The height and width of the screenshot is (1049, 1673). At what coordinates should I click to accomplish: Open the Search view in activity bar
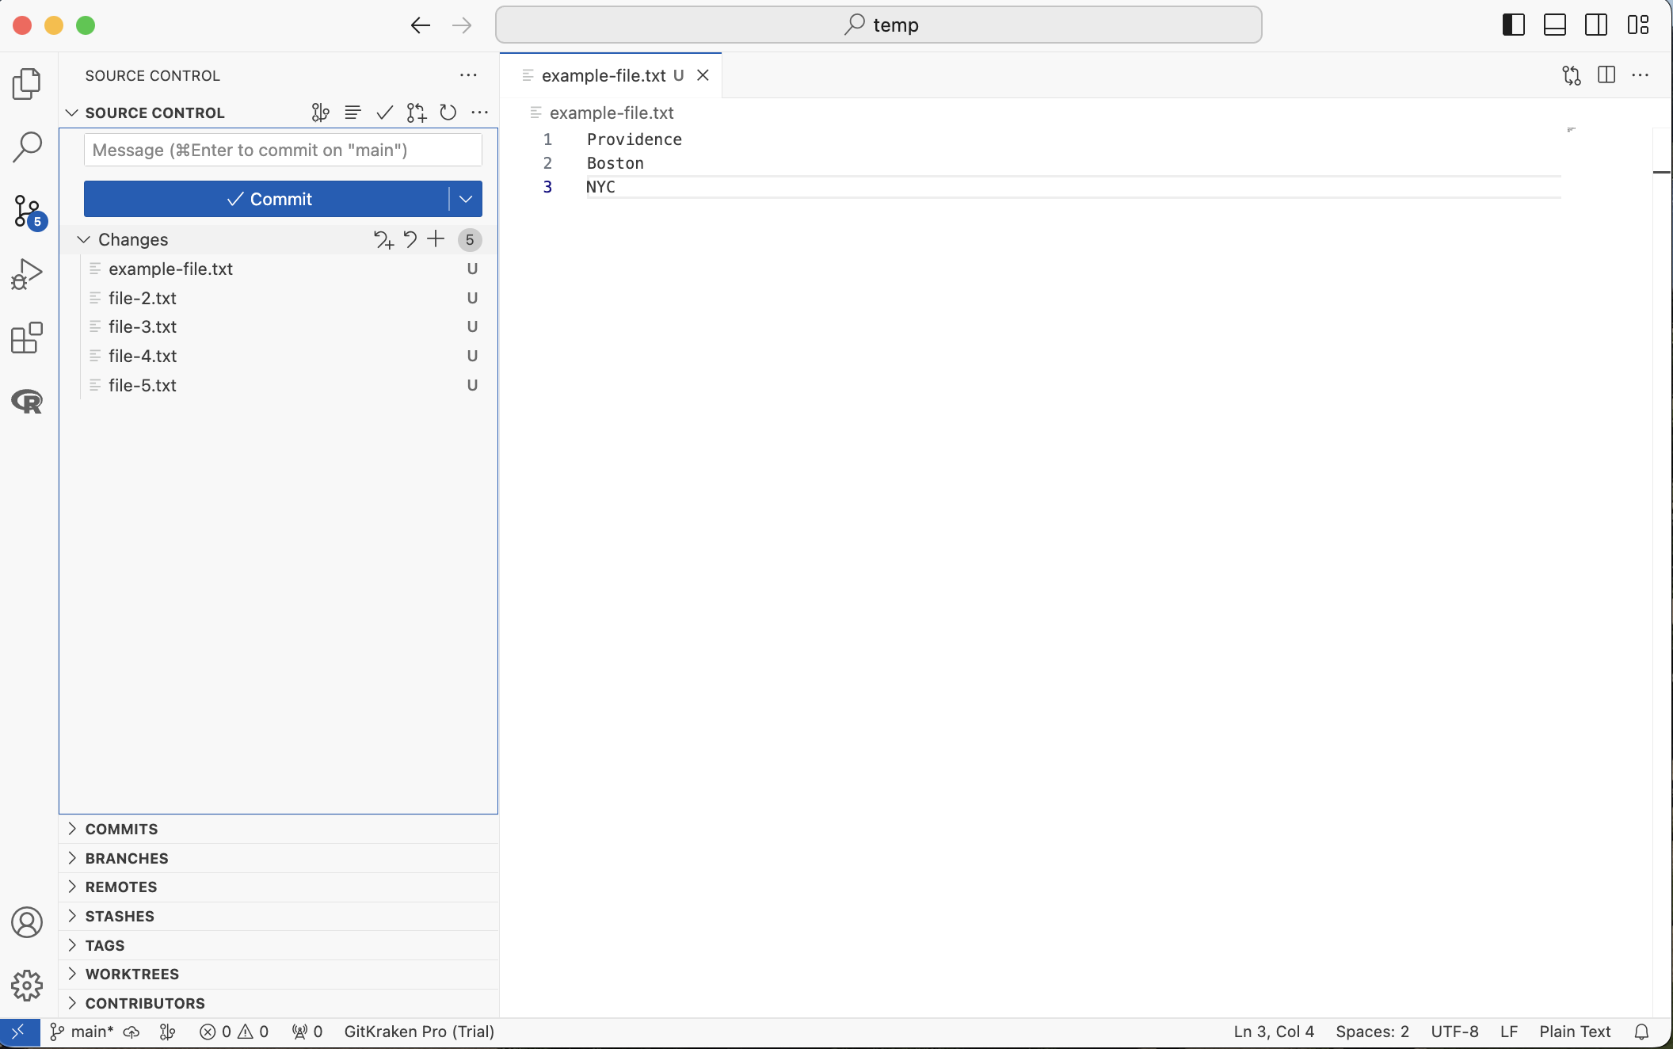[x=27, y=147]
